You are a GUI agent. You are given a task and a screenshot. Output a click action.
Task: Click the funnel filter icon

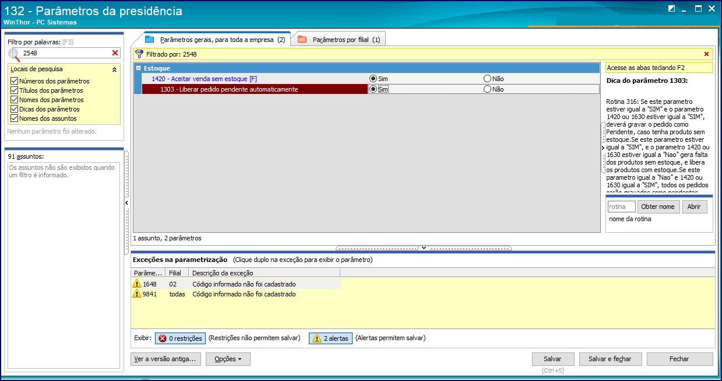(139, 54)
